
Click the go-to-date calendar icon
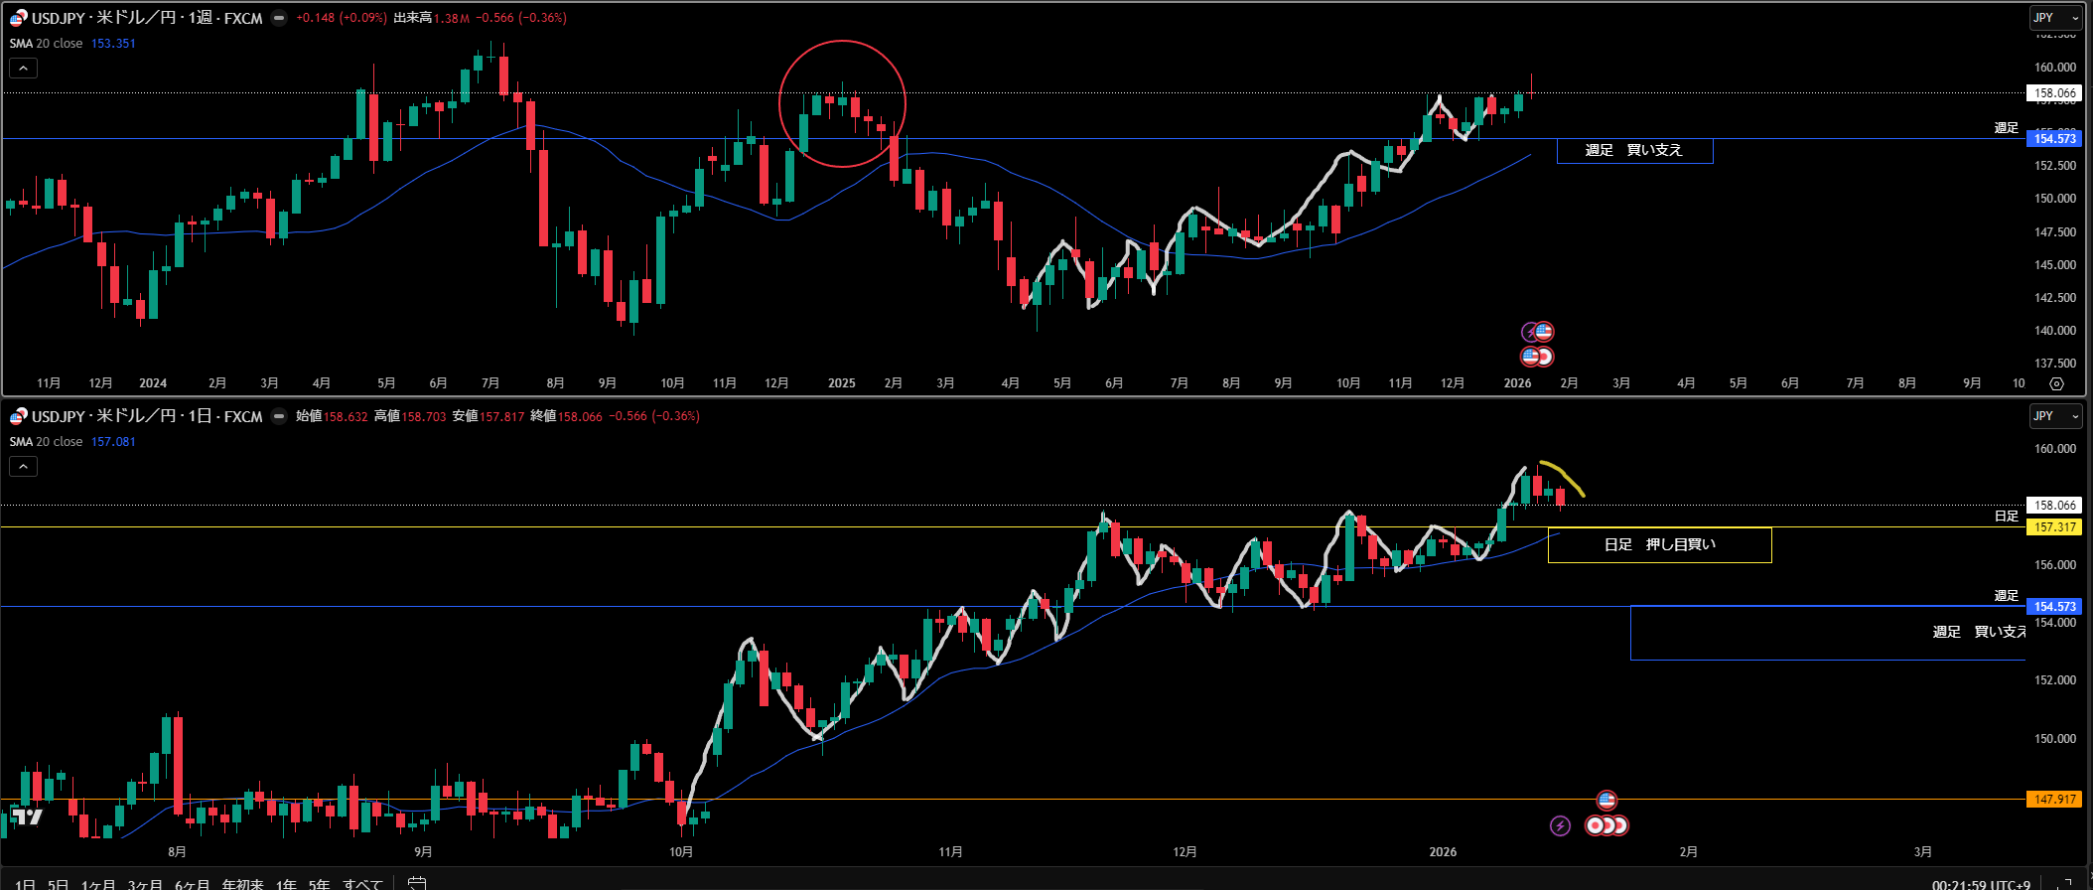417,883
